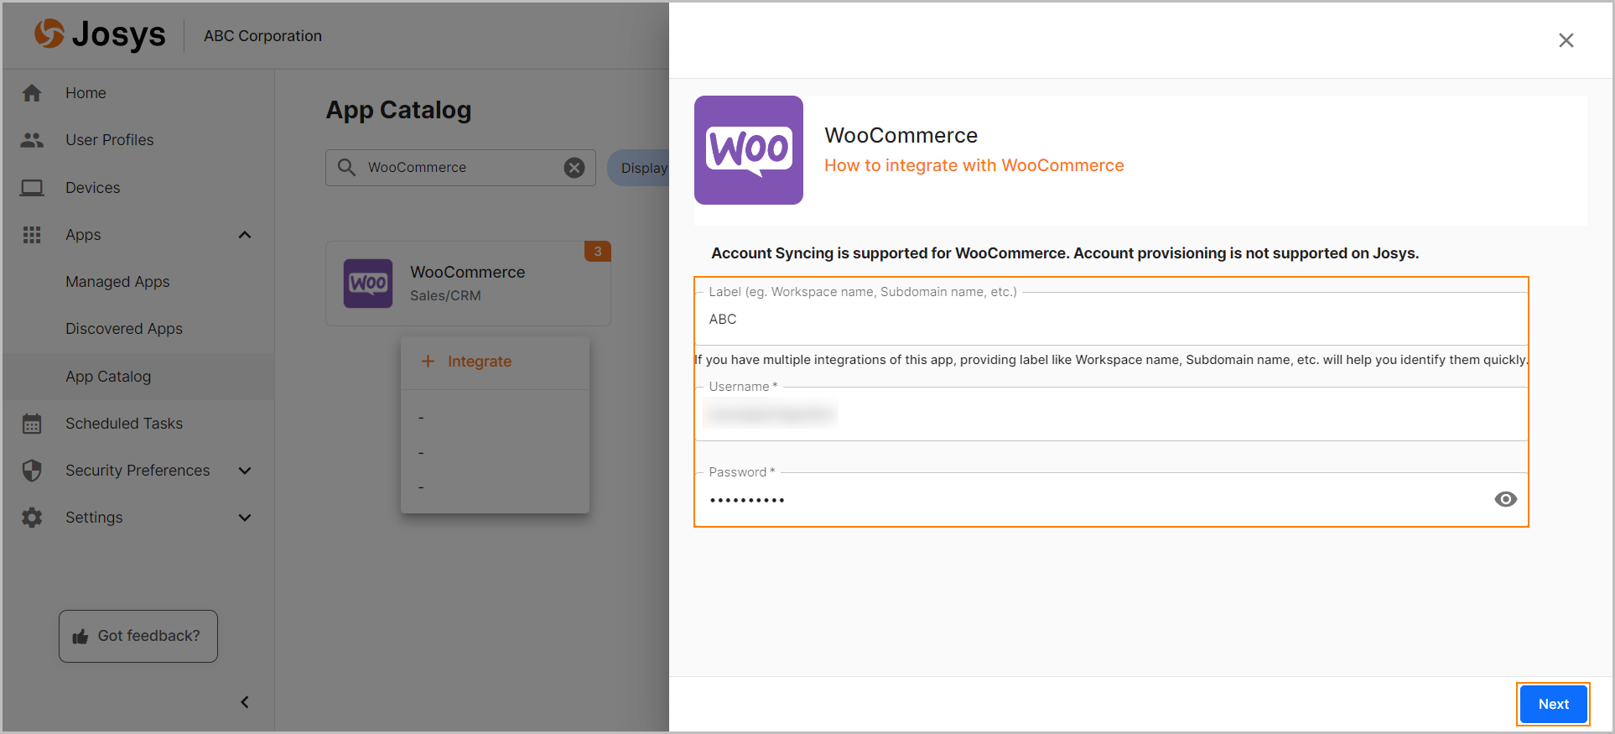Click the User Profiles people icon
This screenshot has width=1615, height=734.
pyautogui.click(x=32, y=140)
